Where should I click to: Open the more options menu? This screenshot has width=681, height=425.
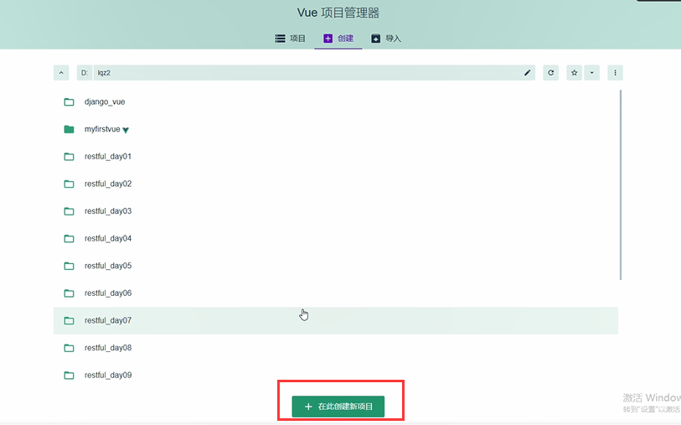(x=615, y=73)
